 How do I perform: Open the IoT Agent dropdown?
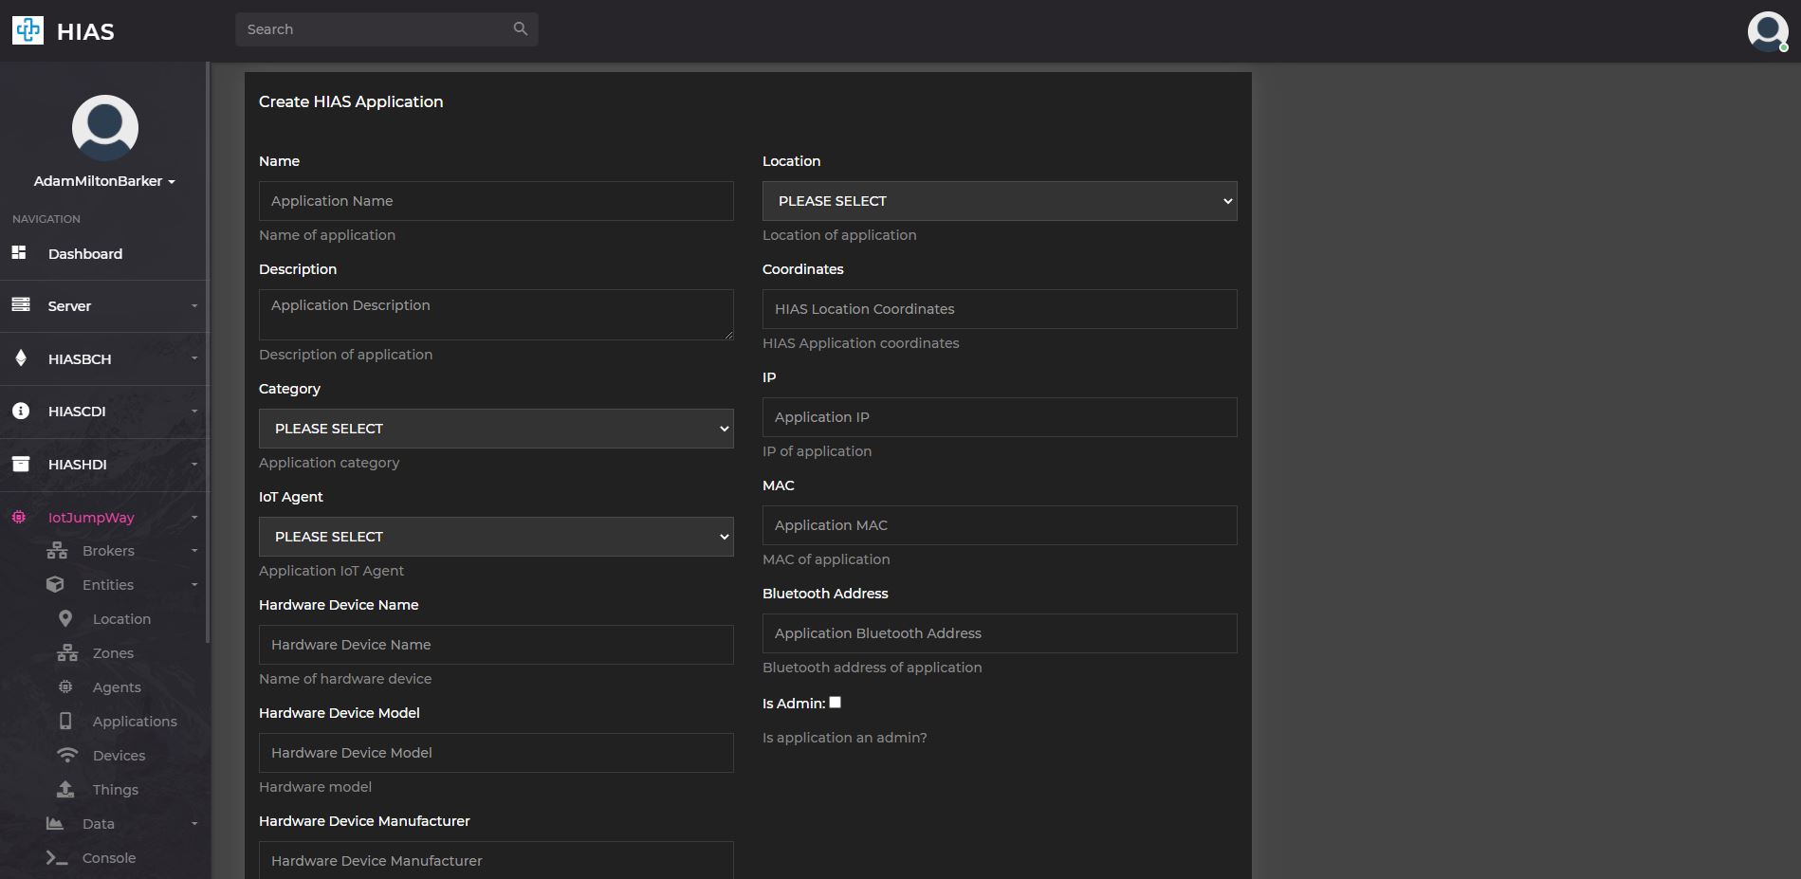(496, 537)
